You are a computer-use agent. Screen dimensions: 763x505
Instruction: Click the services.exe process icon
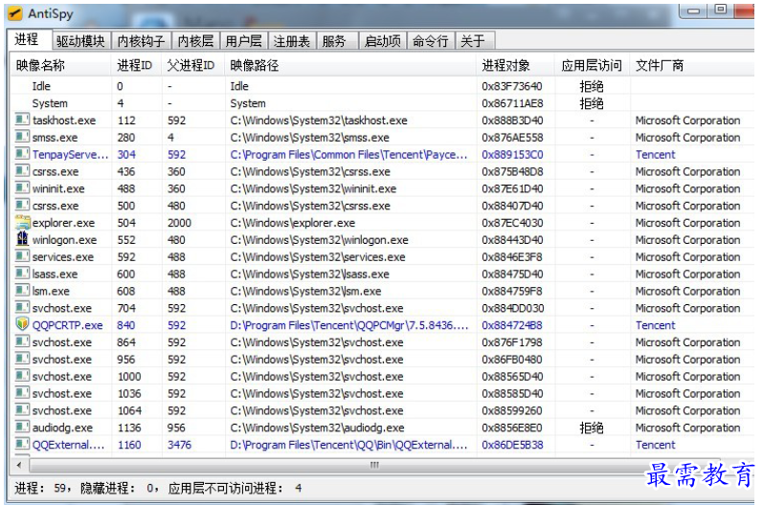coord(22,256)
